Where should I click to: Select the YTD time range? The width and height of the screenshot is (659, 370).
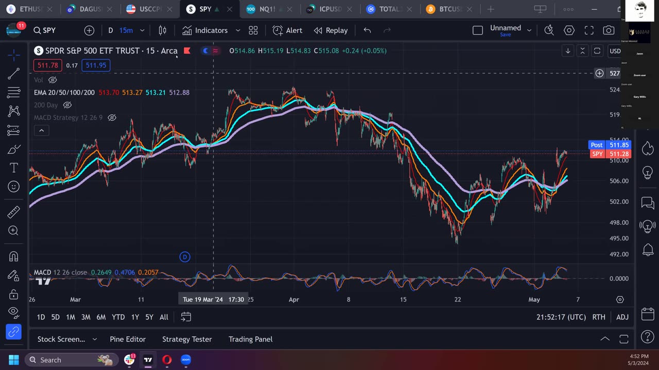tap(118, 317)
